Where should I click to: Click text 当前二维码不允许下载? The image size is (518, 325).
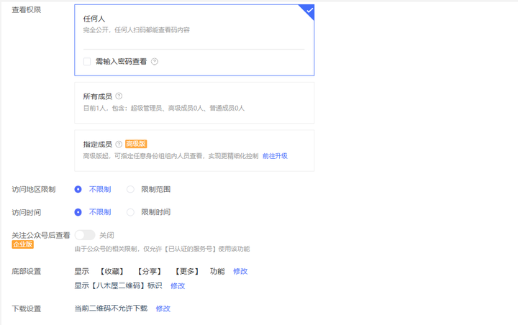tap(111, 308)
